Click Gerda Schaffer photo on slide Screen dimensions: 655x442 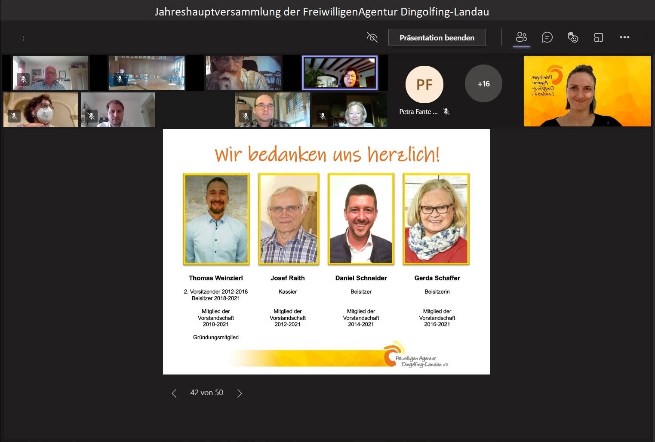pos(436,219)
